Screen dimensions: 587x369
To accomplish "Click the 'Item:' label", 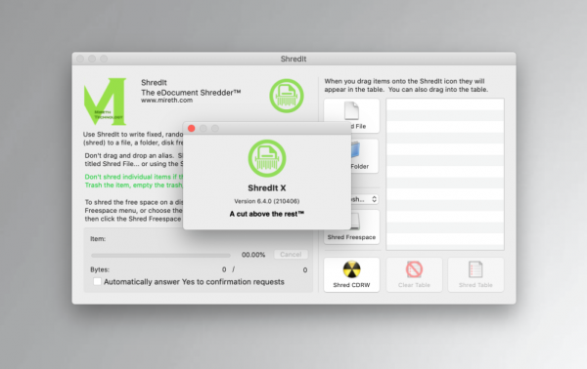I will coord(98,238).
